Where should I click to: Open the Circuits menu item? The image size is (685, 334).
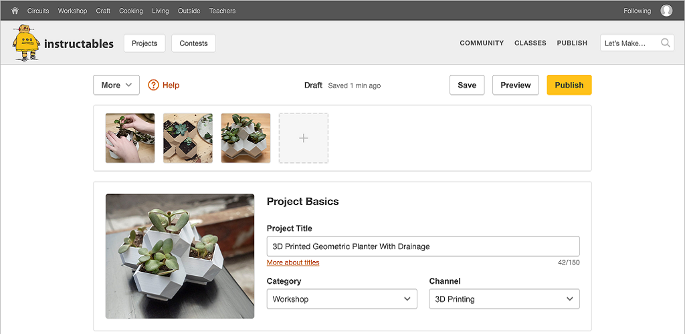[x=38, y=11]
